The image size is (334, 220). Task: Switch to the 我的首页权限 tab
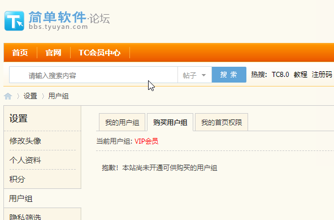[x=222, y=122]
